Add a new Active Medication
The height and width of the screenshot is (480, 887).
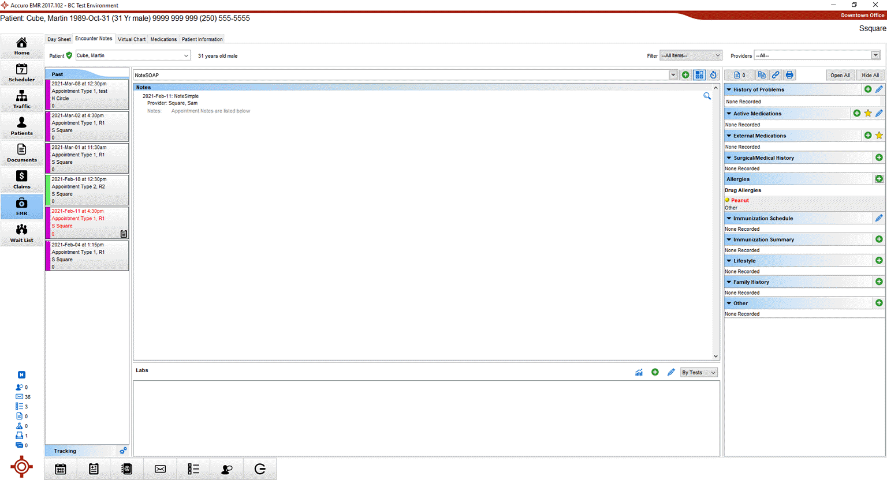point(857,114)
